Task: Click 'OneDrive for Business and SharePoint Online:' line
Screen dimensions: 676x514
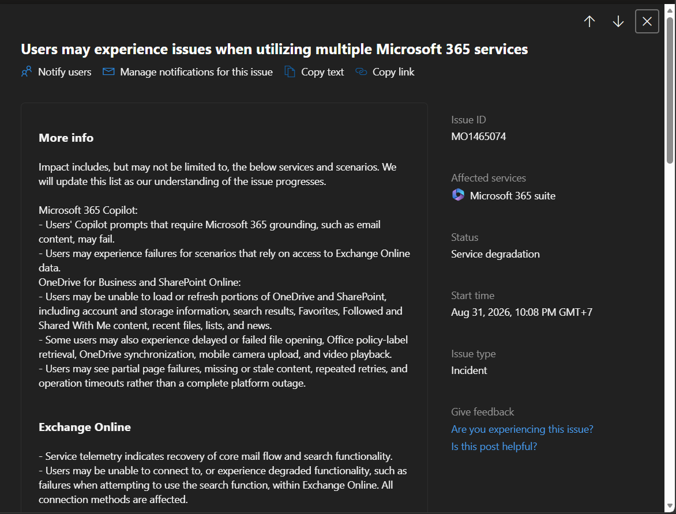Action: 140,282
